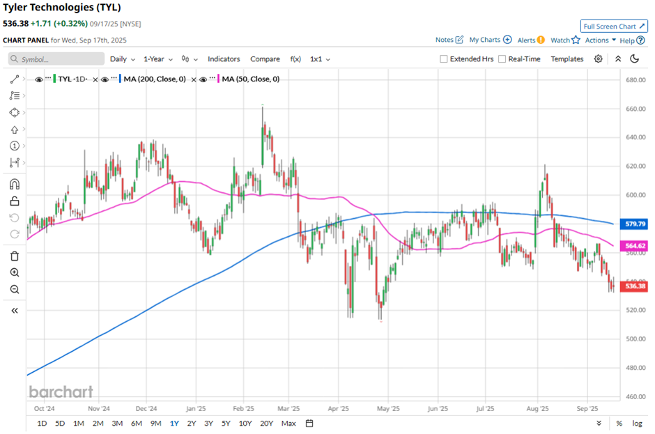Open the chart type candlestick dropdown

pyautogui.click(x=190, y=59)
